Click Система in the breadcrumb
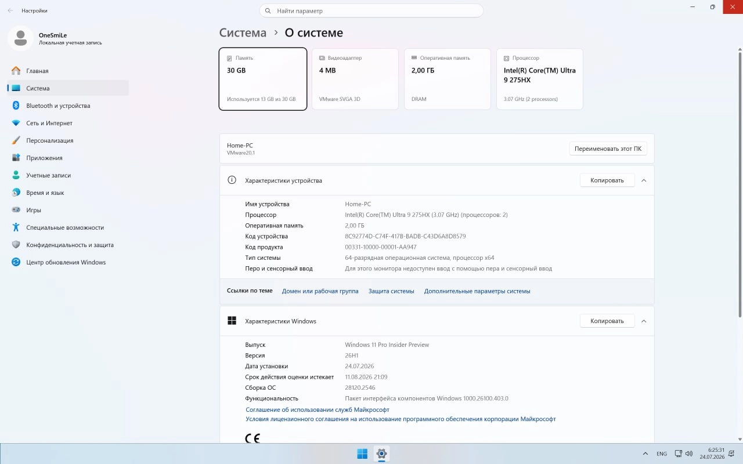This screenshot has height=464, width=743. pyautogui.click(x=243, y=33)
